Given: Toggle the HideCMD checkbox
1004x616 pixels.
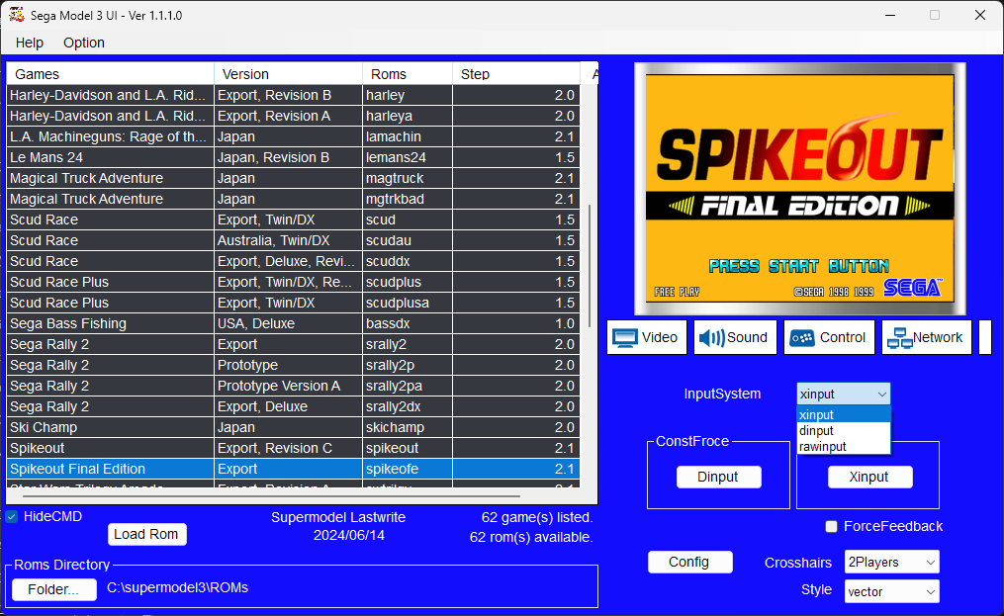Looking at the screenshot, I should coord(12,517).
